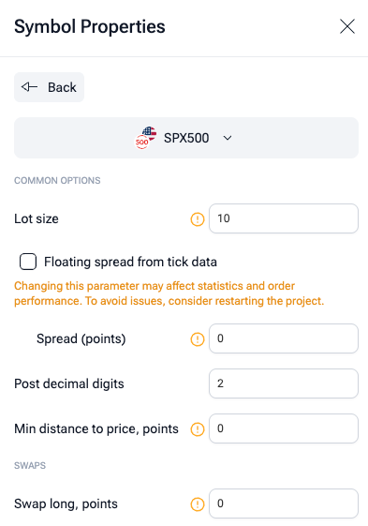The image size is (368, 526).
Task: Click the Min distance to price info icon
Action: click(198, 428)
